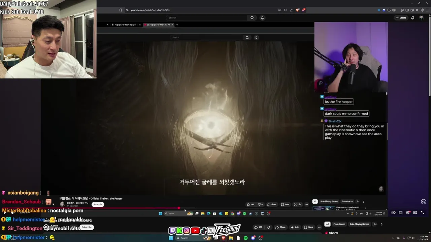Open a new tab in the inner browser
Viewport: 431px width, 242px height.
177,25
